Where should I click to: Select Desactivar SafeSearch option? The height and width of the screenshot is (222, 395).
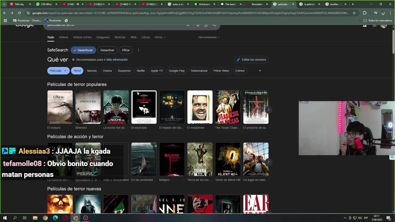coord(107,50)
